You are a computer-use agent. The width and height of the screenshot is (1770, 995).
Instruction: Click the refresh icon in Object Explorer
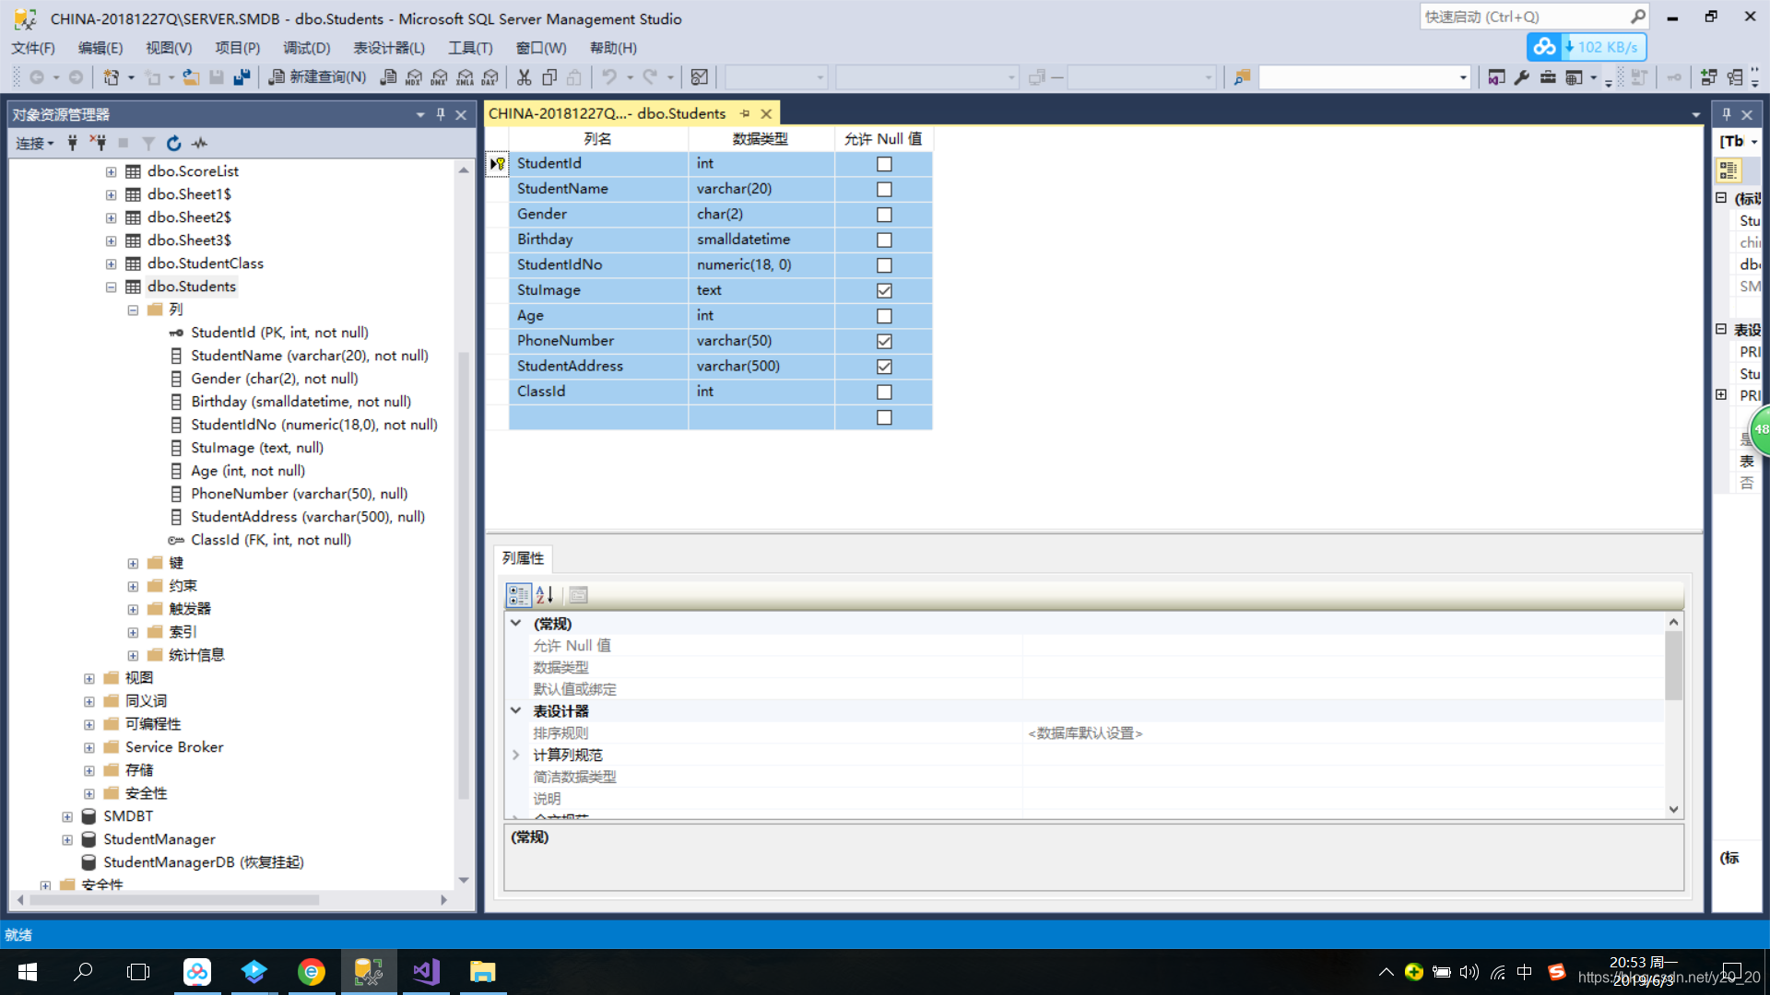tap(173, 143)
